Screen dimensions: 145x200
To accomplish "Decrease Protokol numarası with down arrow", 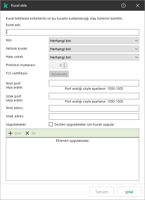I will pyautogui.click(x=65, y=66).
